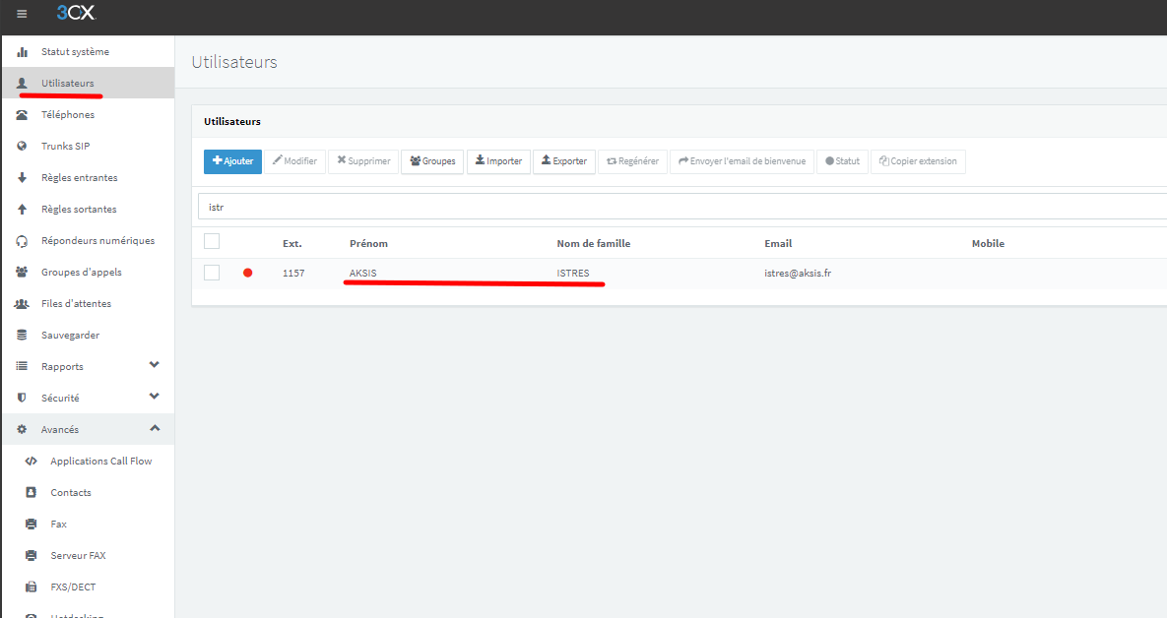Click the Ajouter button
The height and width of the screenshot is (618, 1167).
click(x=233, y=161)
